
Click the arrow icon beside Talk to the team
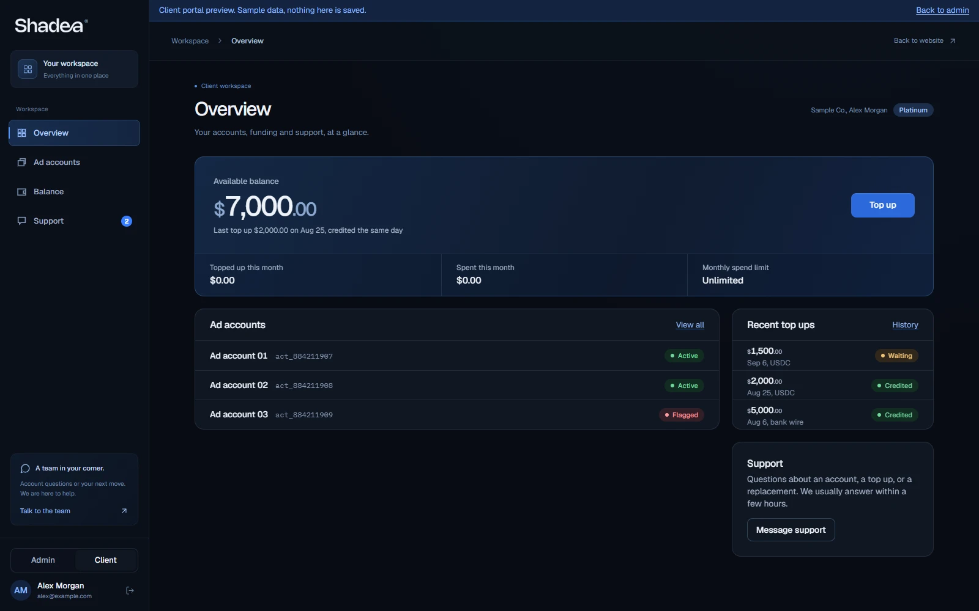coord(124,511)
